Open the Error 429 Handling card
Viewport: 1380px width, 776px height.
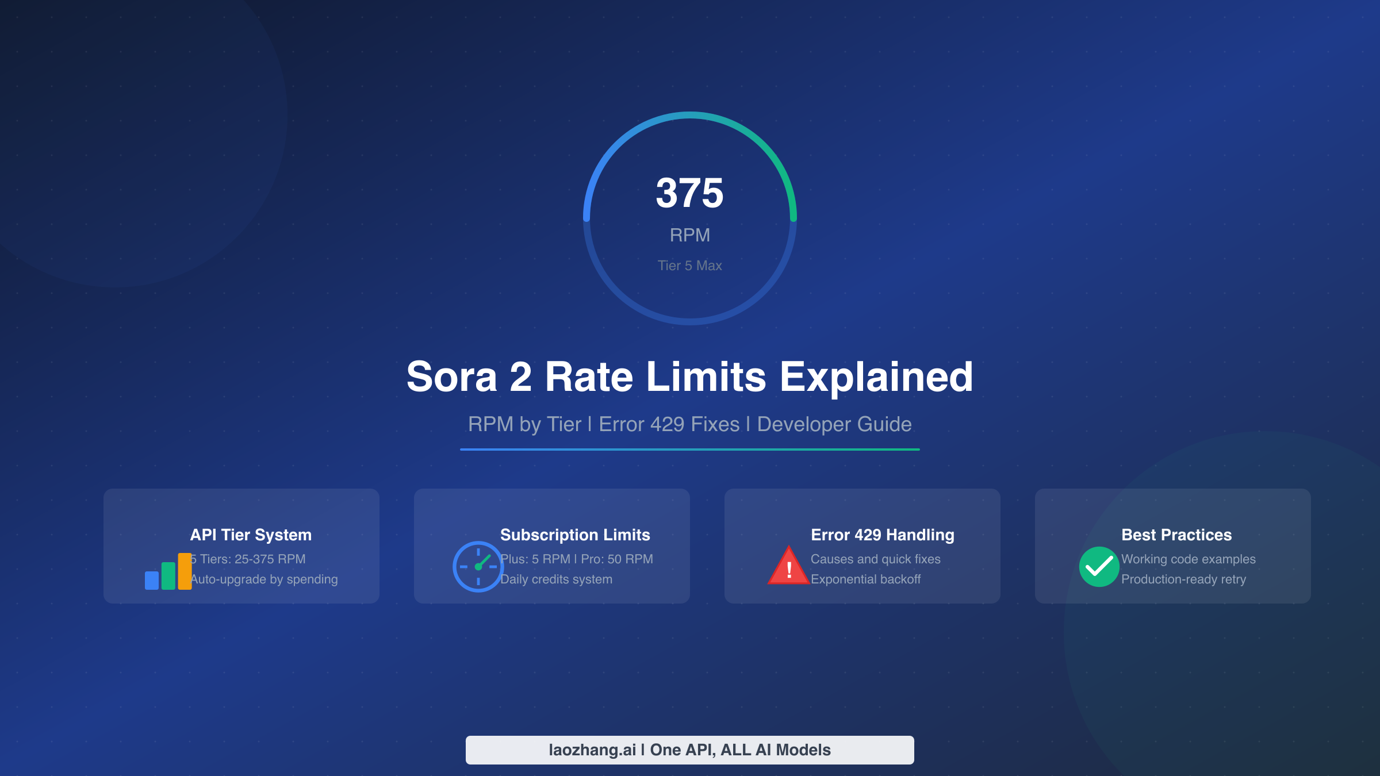[862, 546]
